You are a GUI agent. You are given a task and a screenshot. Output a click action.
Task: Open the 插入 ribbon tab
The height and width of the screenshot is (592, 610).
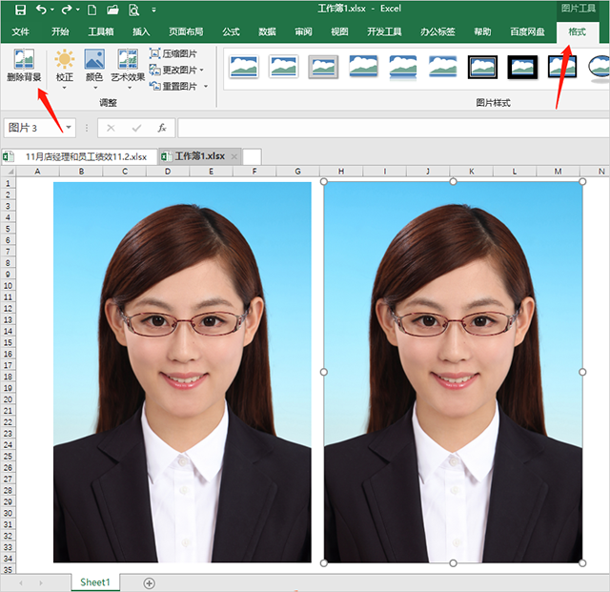coord(141,31)
